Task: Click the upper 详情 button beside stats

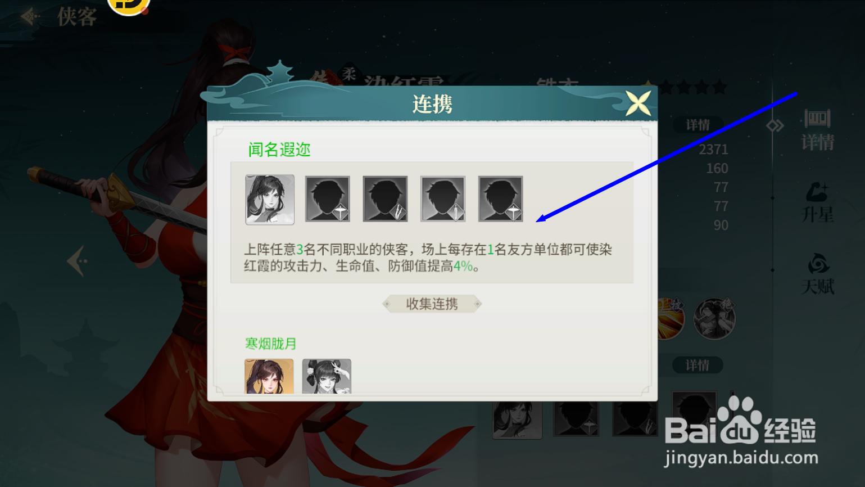Action: (698, 125)
